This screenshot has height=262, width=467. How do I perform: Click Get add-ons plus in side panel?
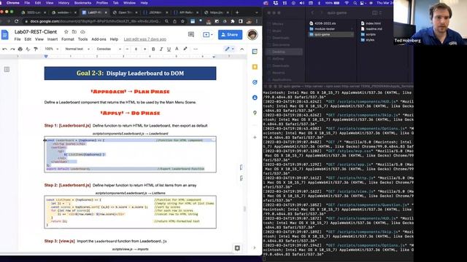coord(255,138)
